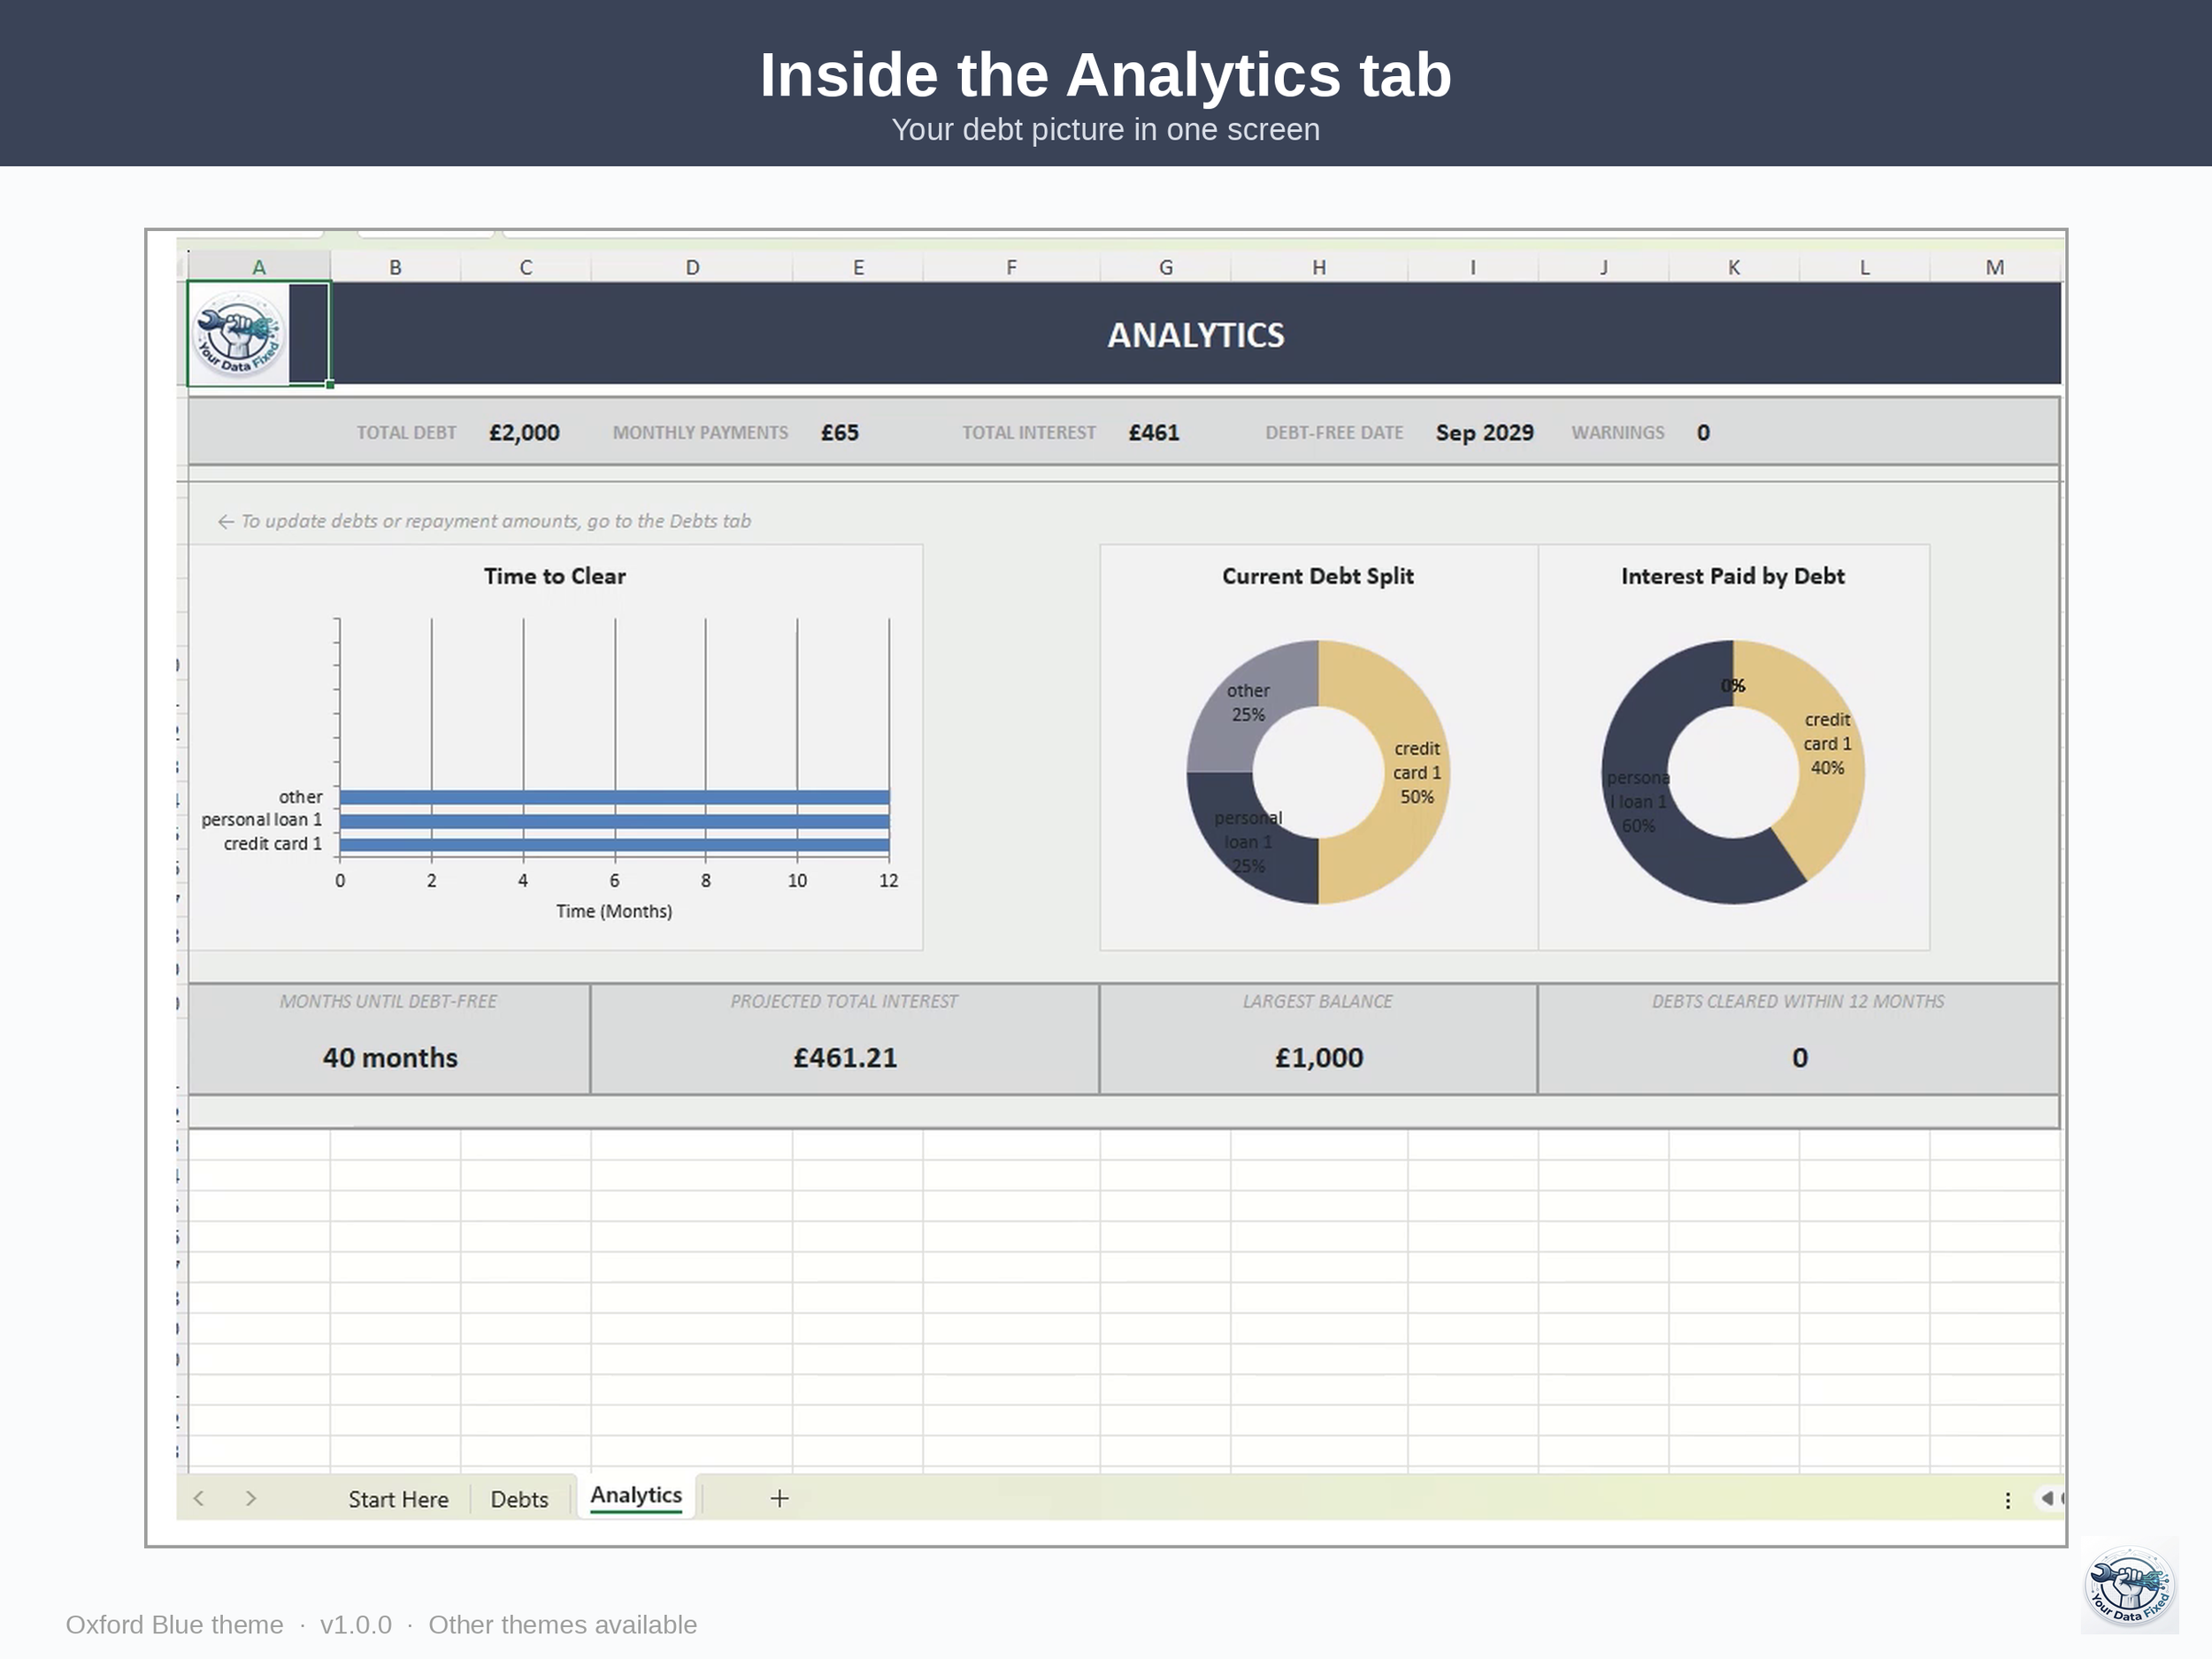Click the 40 months value
Viewport: 2212px width, 1659px height.
click(390, 1058)
